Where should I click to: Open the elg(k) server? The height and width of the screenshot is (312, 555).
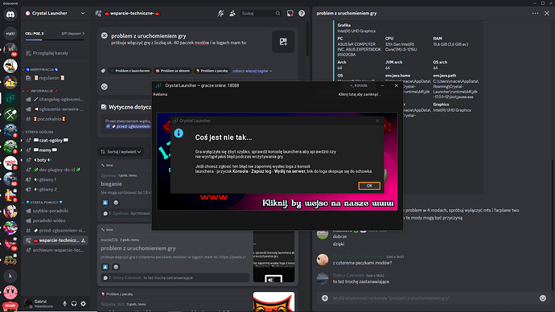pos(10,33)
